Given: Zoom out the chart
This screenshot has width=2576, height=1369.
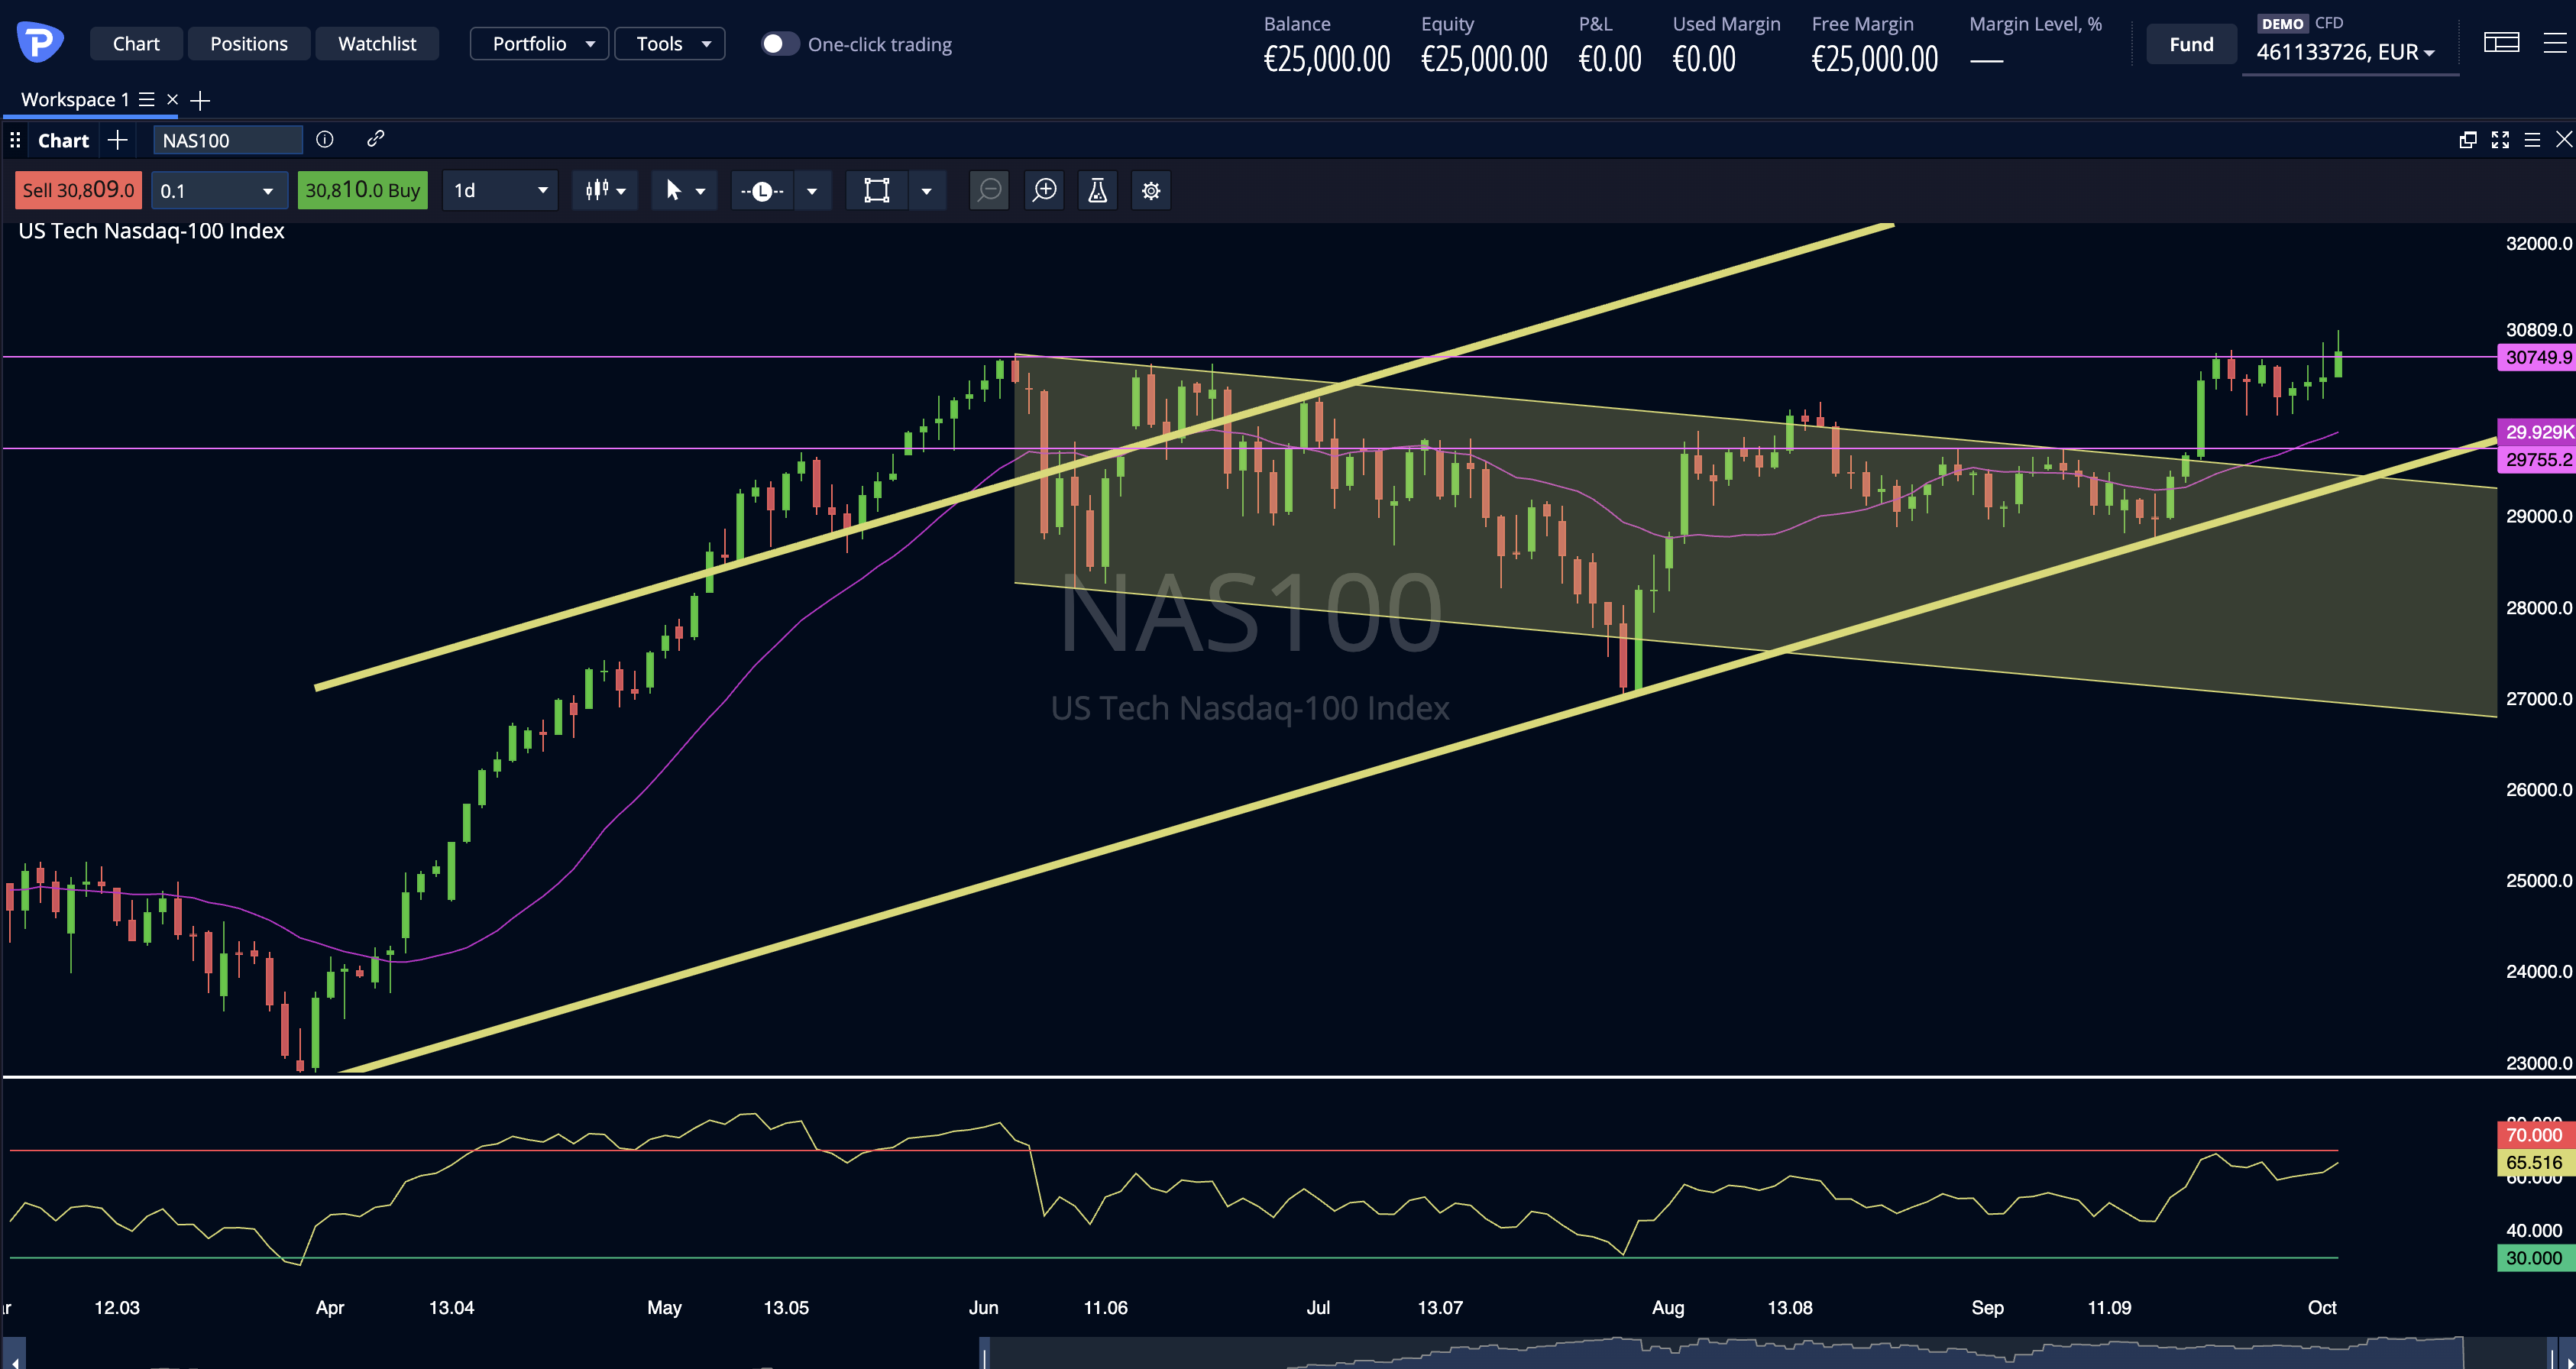Looking at the screenshot, I should click(989, 190).
